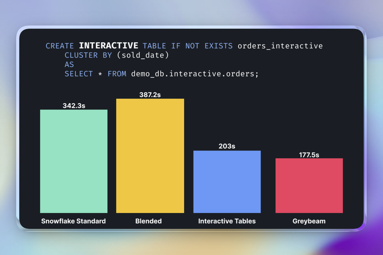The image size is (383, 255).
Task: Select the "342.3s" value label
Action: coord(74,106)
